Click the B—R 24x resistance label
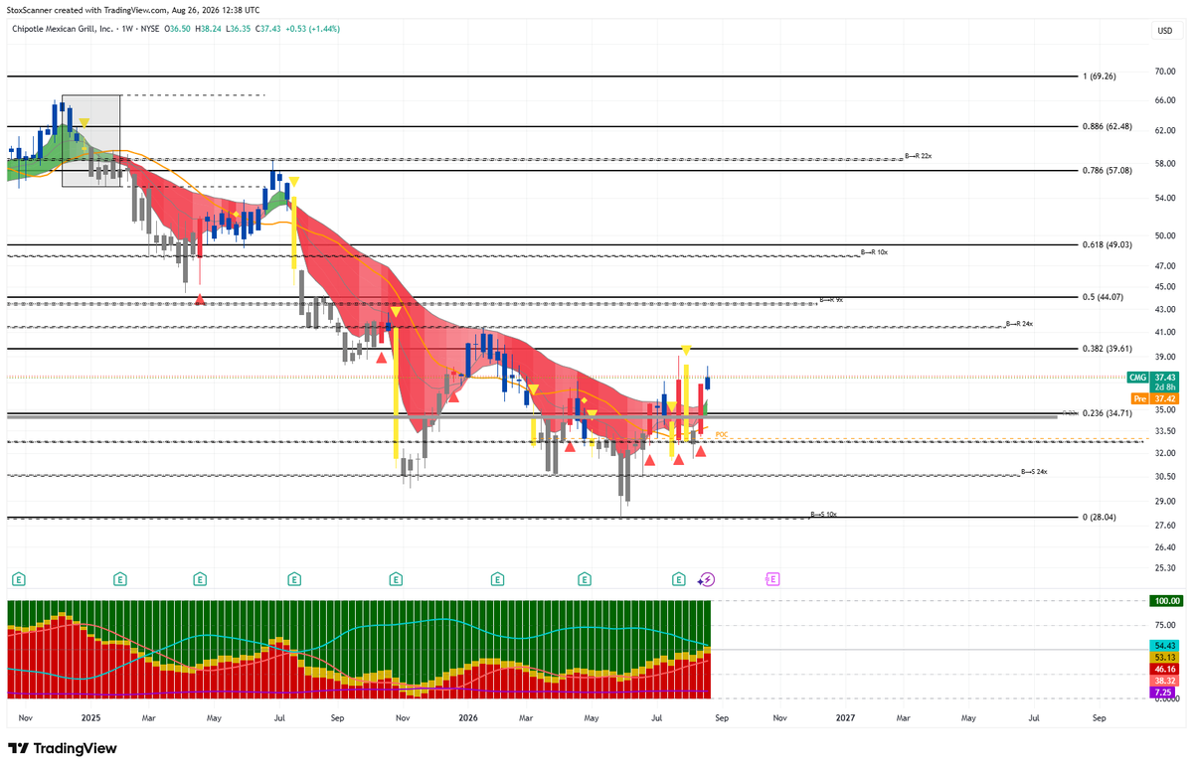This screenshot has width=1193, height=769. (x=1020, y=324)
